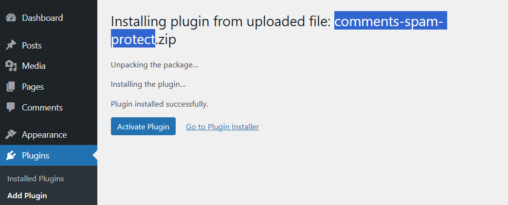Click the Pages stacked-sheets icon
Image resolution: width=508 pixels, height=205 pixels.
11,87
